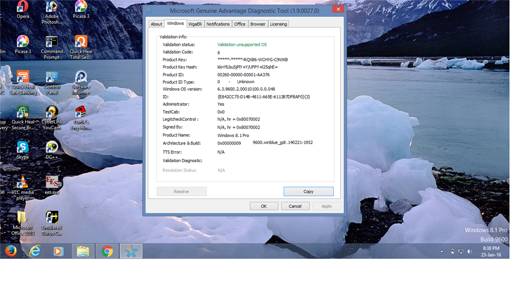Open the Picasa 3 icon beside Adobe Photoshop
Viewport: 530px width, 297px height.
pyautogui.click(x=81, y=9)
